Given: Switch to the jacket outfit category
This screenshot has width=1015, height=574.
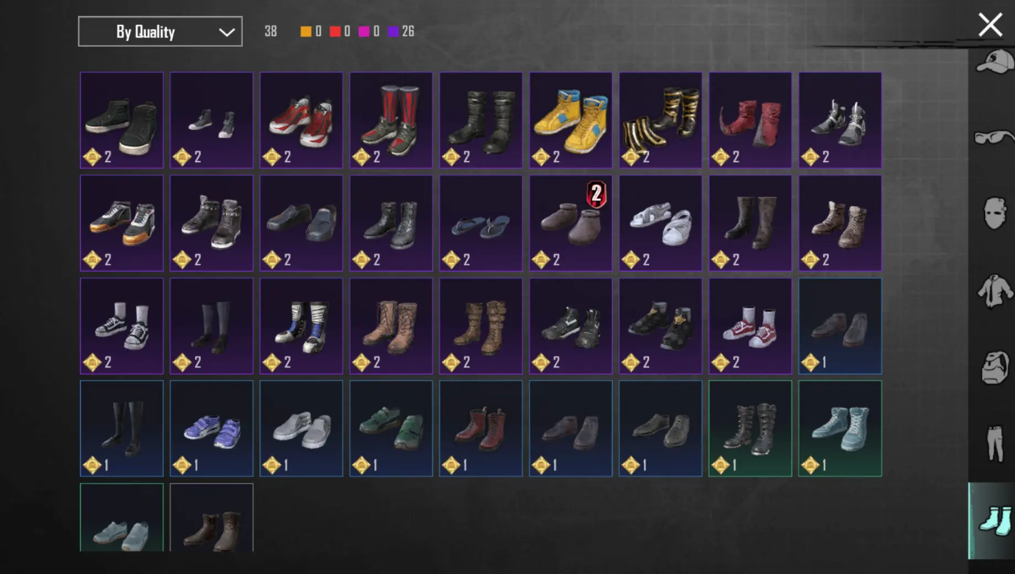Looking at the screenshot, I should point(995,291).
